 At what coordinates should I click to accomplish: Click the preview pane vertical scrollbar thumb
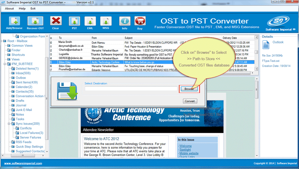coord(257,90)
